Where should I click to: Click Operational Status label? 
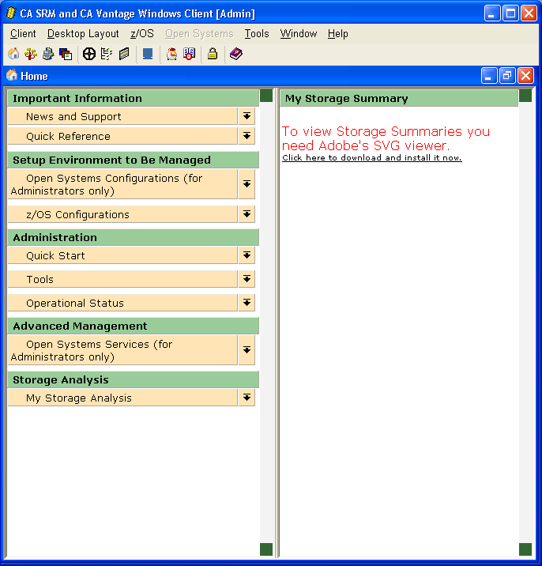pos(75,304)
